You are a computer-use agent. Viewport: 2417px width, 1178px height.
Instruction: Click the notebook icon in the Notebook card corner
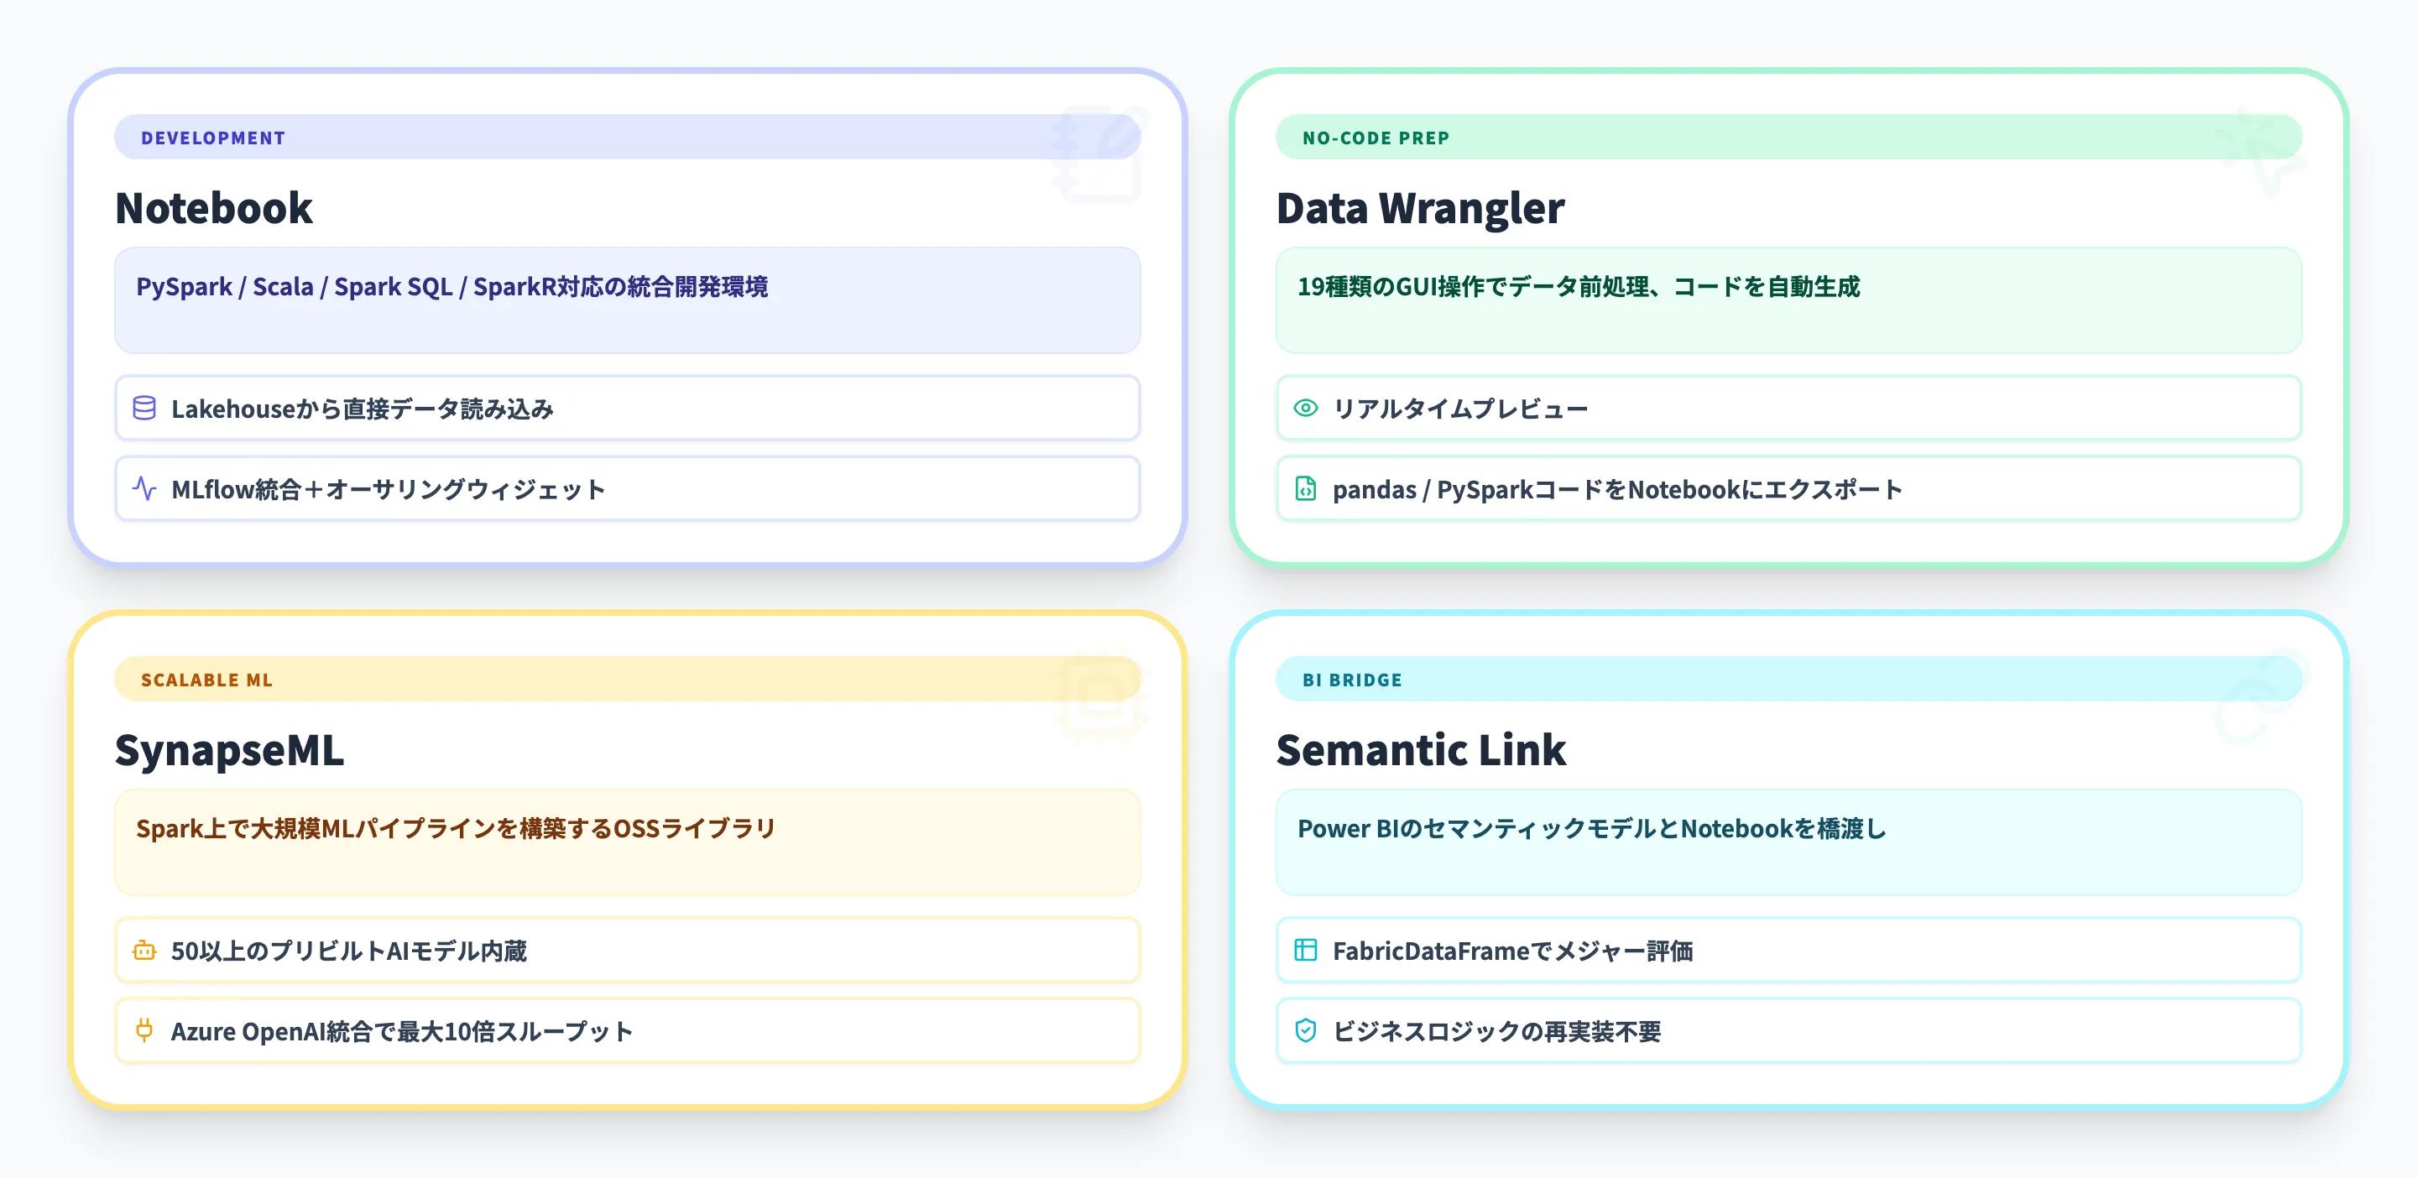pos(1099,154)
